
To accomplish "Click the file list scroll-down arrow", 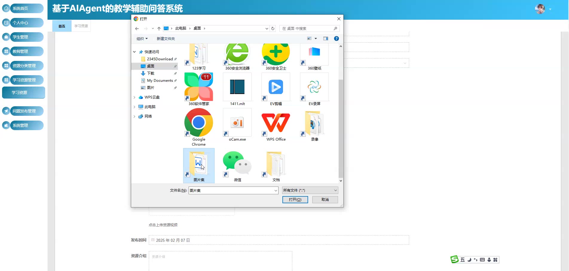I will [341, 181].
